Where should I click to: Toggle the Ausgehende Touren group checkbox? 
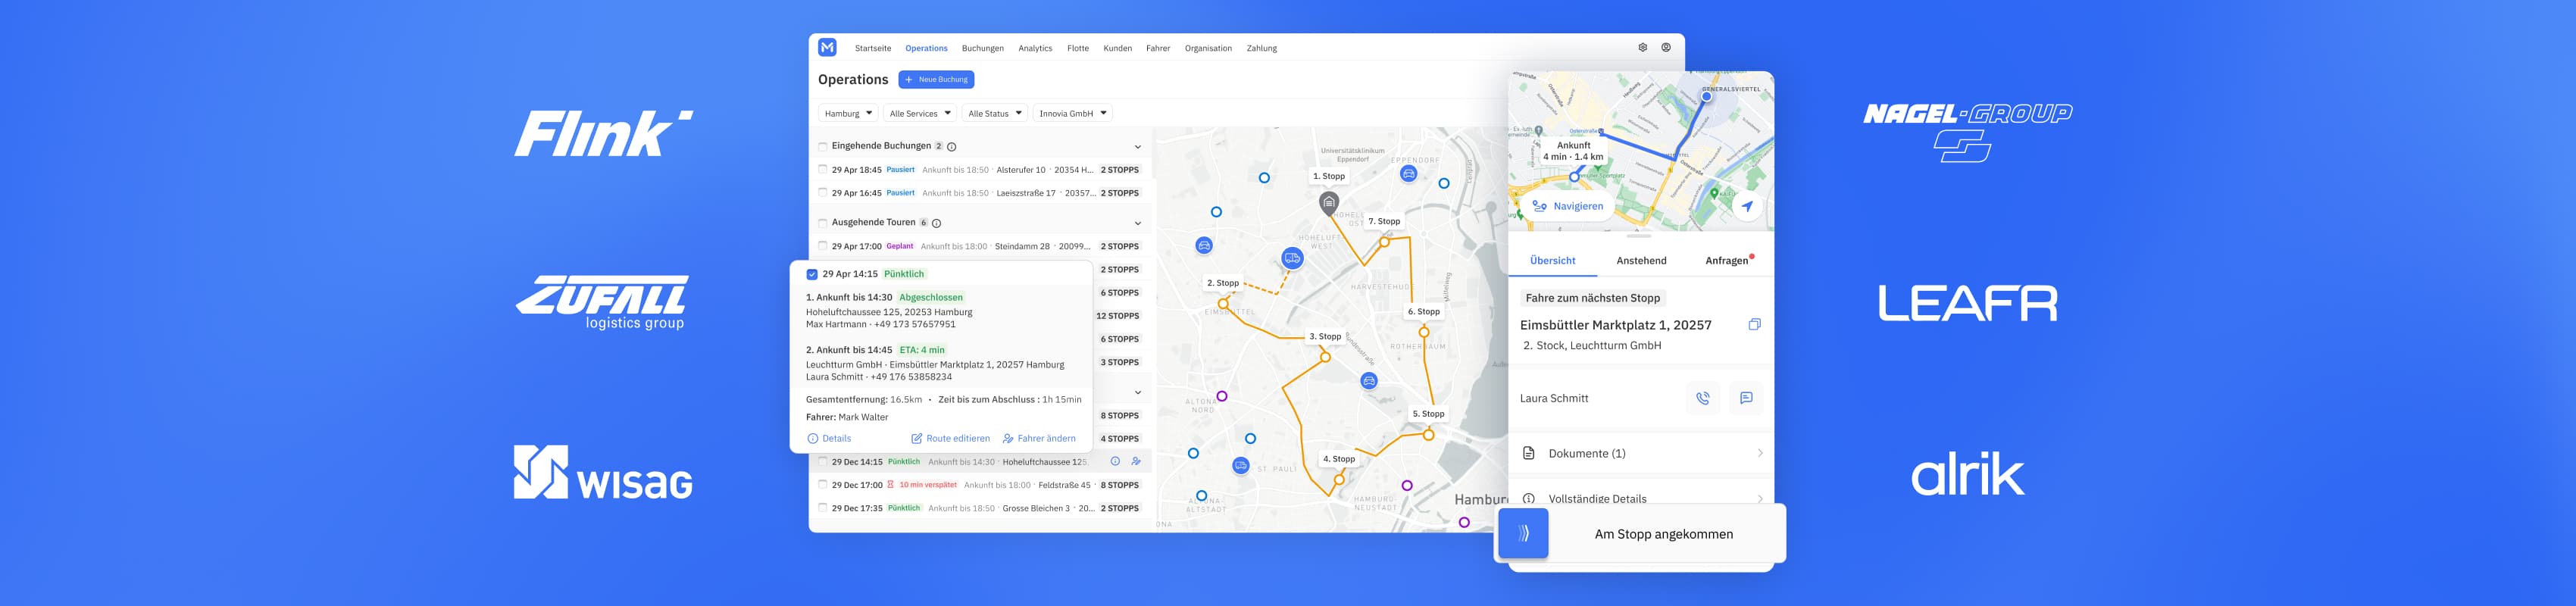point(823,223)
